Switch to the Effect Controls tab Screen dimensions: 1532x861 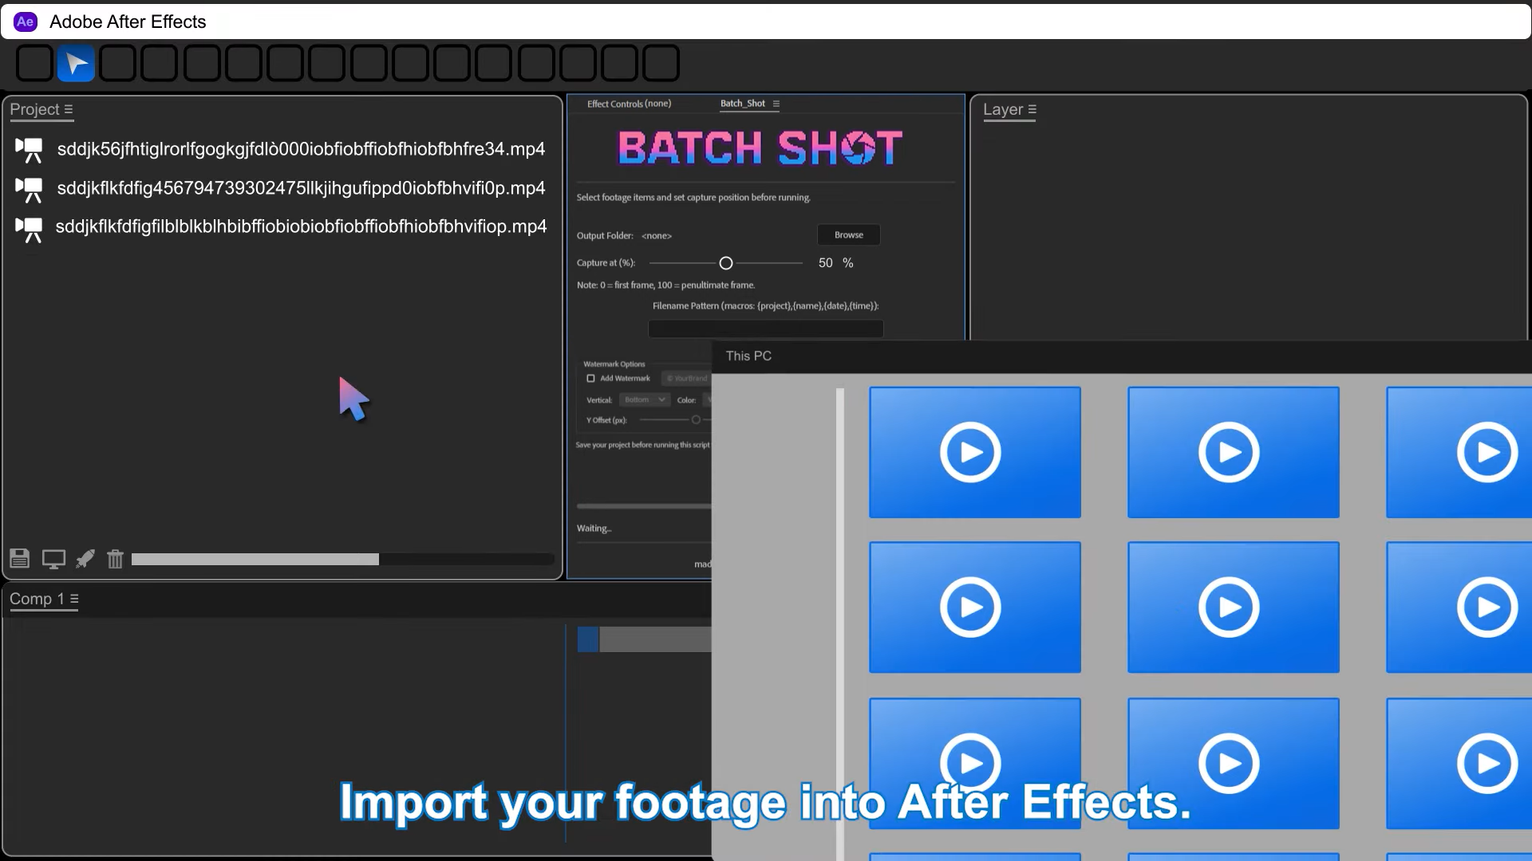629,104
